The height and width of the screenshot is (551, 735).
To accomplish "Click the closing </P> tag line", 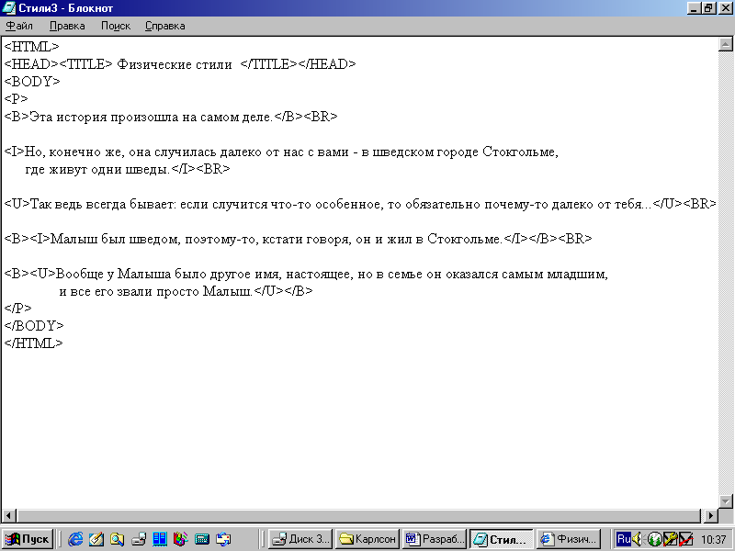I will (x=17, y=309).
